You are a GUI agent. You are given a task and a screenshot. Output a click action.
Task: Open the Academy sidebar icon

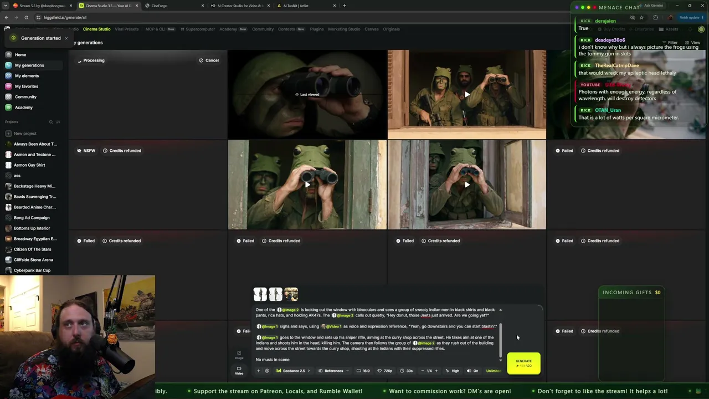(x=8, y=108)
